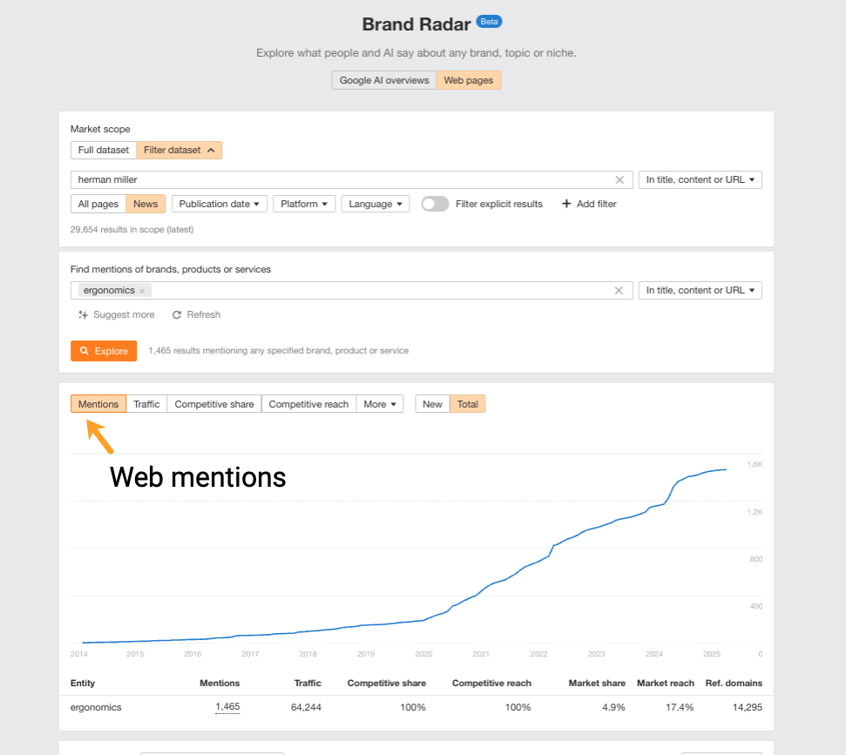Viewport: 846px width, 755px height.
Task: Click the Refresh circular arrow icon
Action: click(x=176, y=314)
